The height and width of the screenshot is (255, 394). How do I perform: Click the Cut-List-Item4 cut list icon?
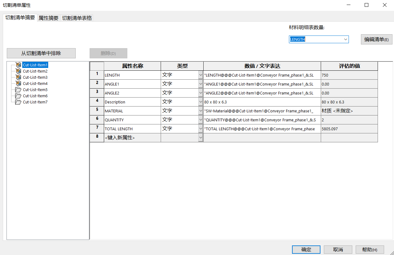click(19, 83)
